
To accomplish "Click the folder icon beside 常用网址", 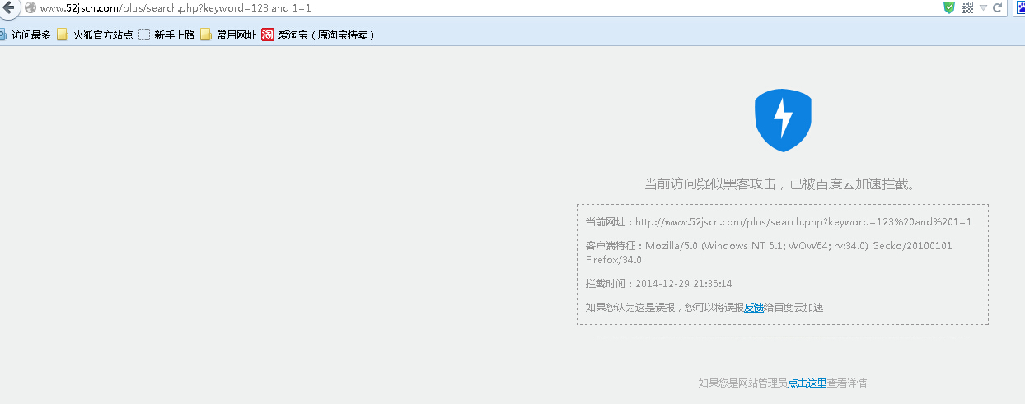I will [x=206, y=35].
